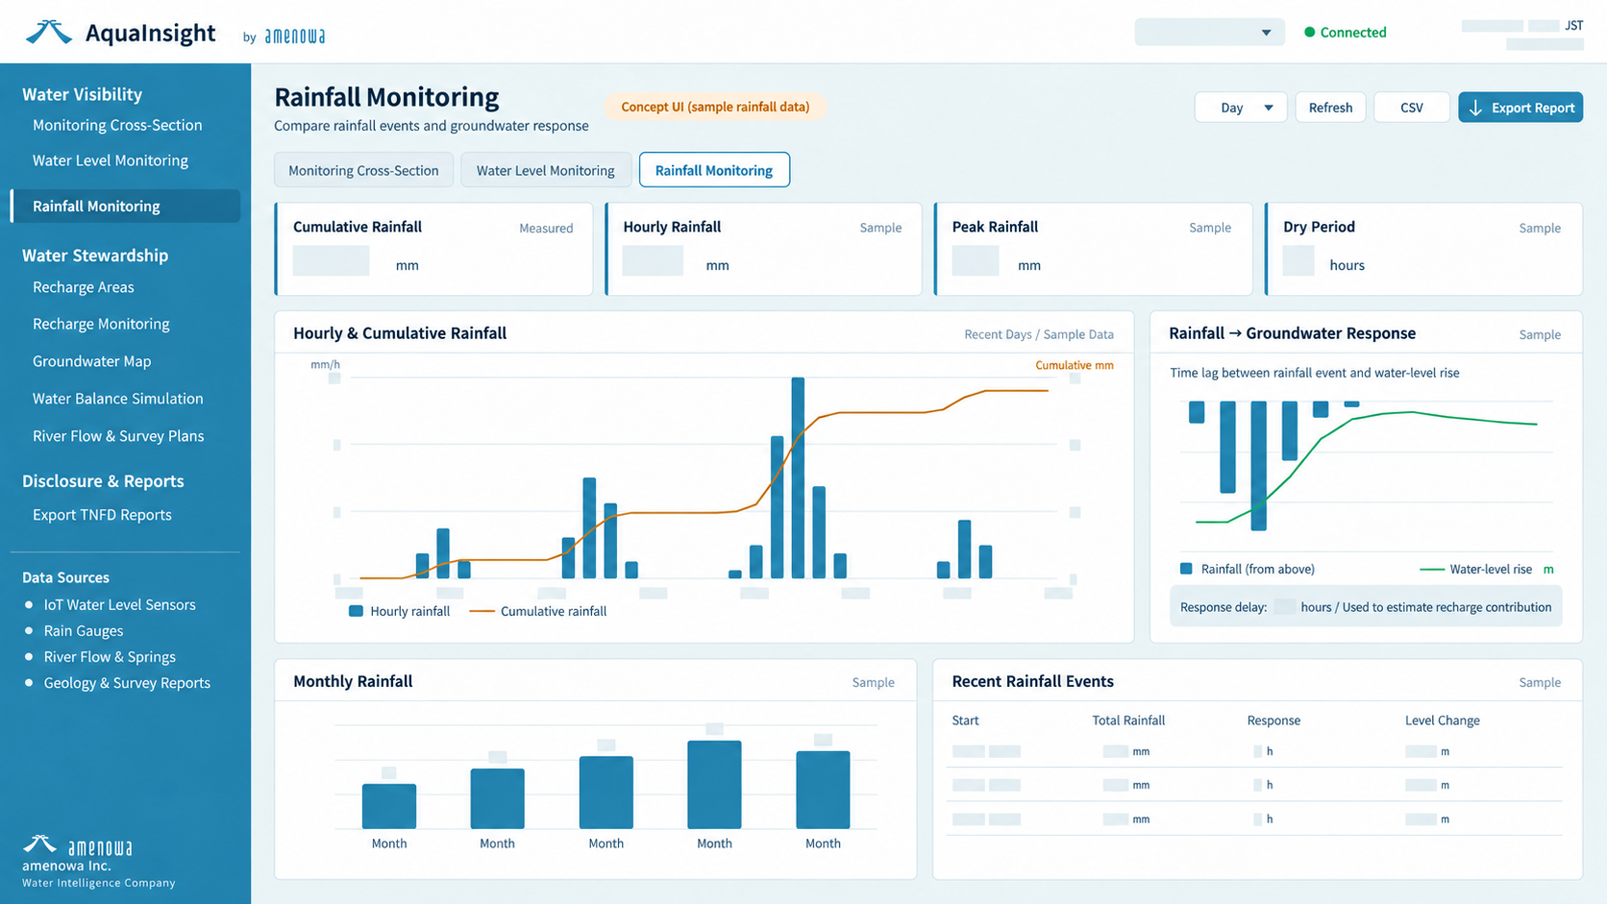Click the tallest hourly rainfall bar

point(798,477)
